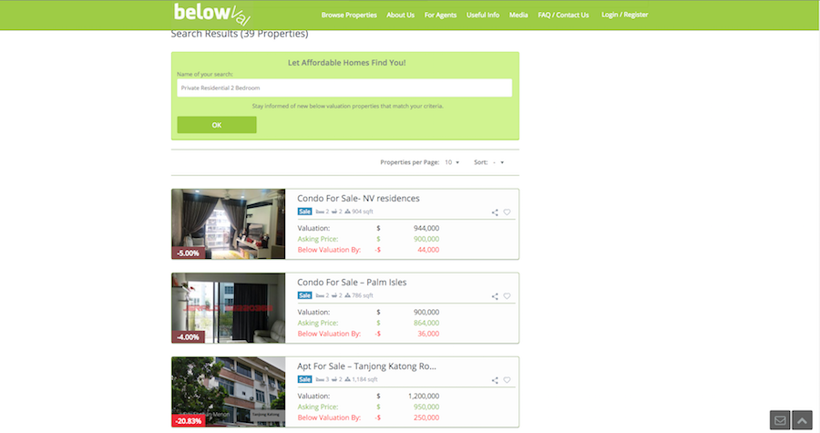Screen dimensions: 820x433
Task: Open Palm Isles property thumbnail
Action: 228,307
